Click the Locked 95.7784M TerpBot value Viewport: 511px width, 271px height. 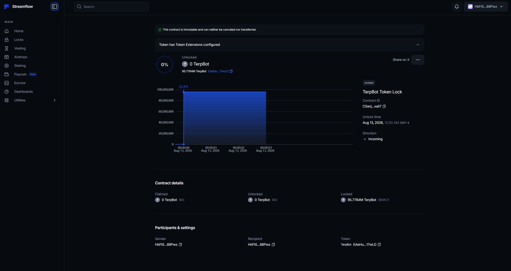click(x=362, y=200)
